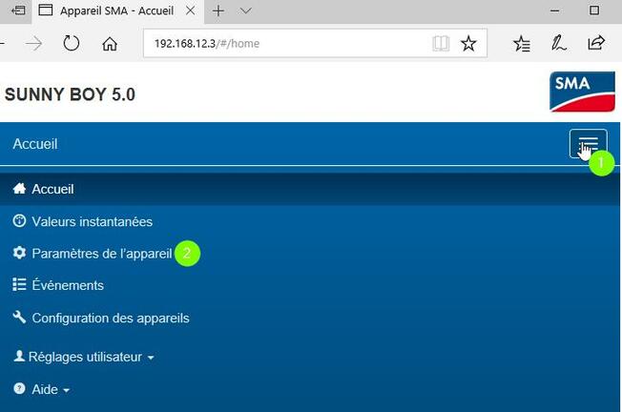The width and height of the screenshot is (622, 412).
Task: Open Configuration des appareils
Action: pos(101,318)
